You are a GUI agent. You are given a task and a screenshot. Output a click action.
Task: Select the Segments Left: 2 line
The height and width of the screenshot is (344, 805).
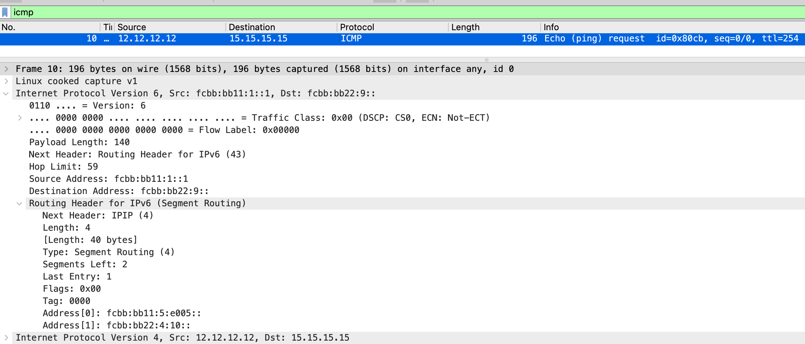coord(85,265)
